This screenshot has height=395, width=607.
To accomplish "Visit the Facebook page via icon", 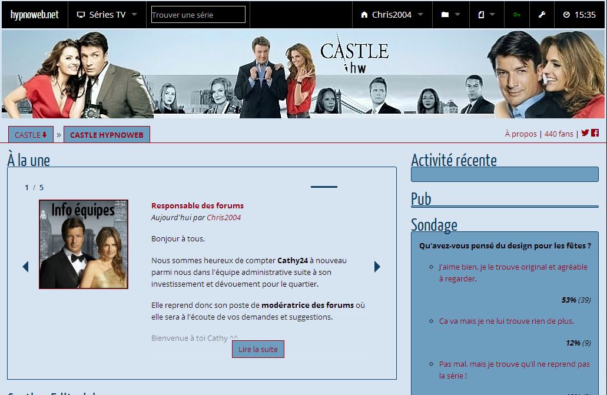I will click(595, 133).
